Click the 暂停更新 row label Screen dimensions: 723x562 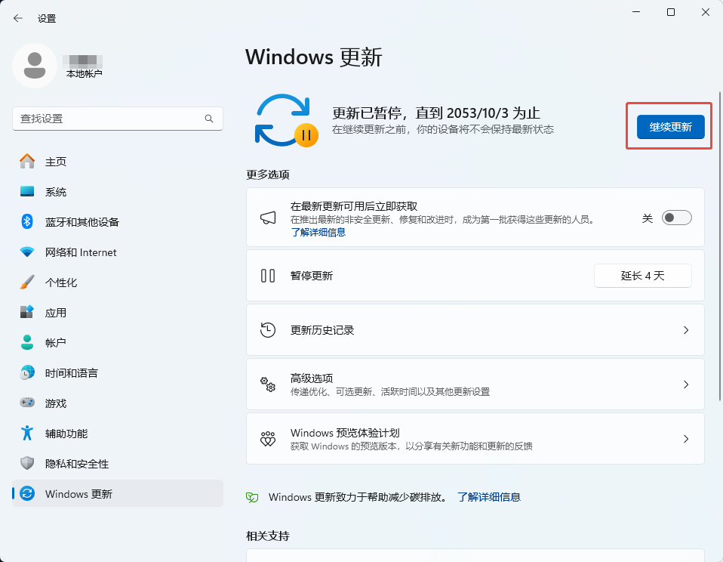point(312,276)
